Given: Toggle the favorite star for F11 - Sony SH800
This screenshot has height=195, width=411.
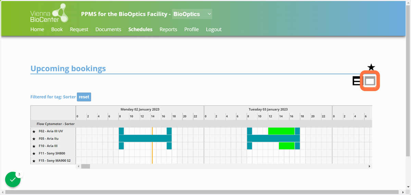Looking at the screenshot, I should [x=34, y=154].
